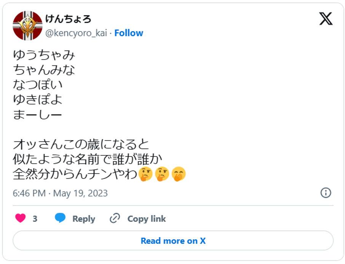Click the tweet line まーしー
This screenshot has height=264, width=345.
pyautogui.click(x=37, y=115)
